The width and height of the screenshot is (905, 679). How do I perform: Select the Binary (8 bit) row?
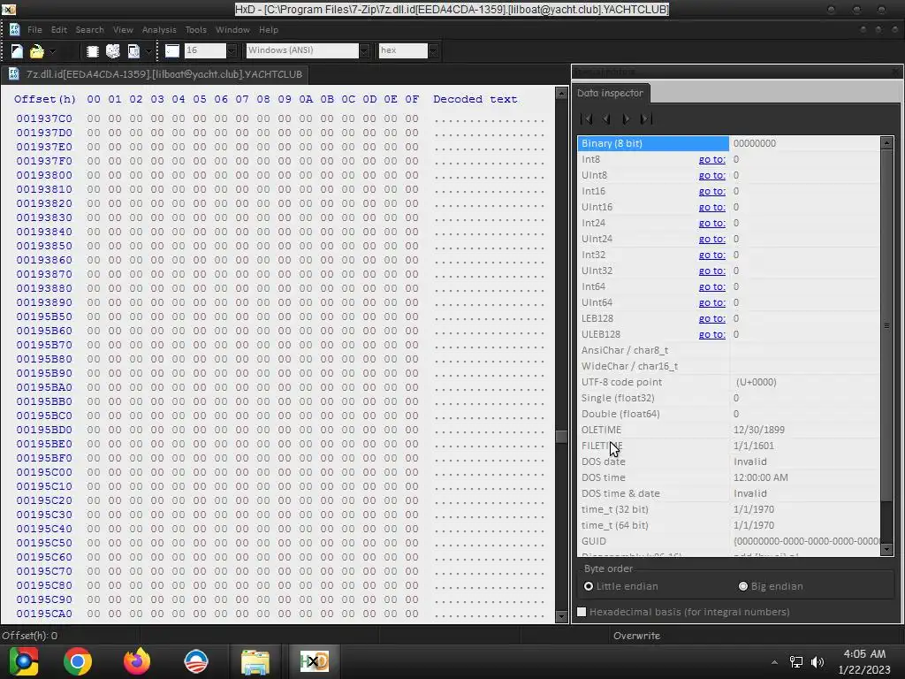[x=728, y=143]
